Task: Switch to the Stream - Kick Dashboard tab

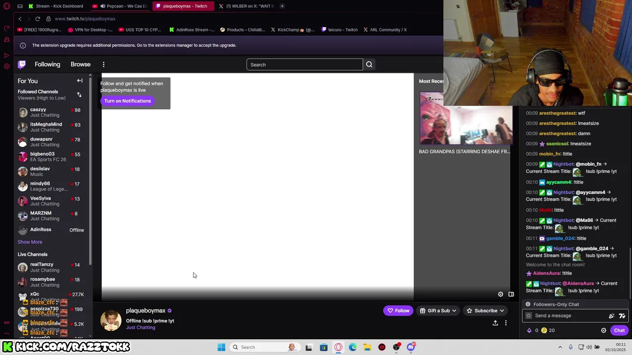Action: pyautogui.click(x=55, y=6)
